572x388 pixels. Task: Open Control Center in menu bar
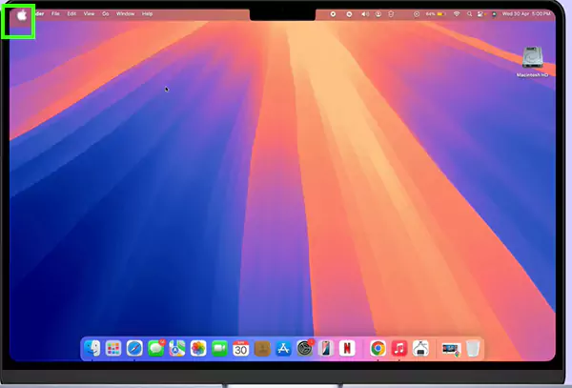point(481,14)
